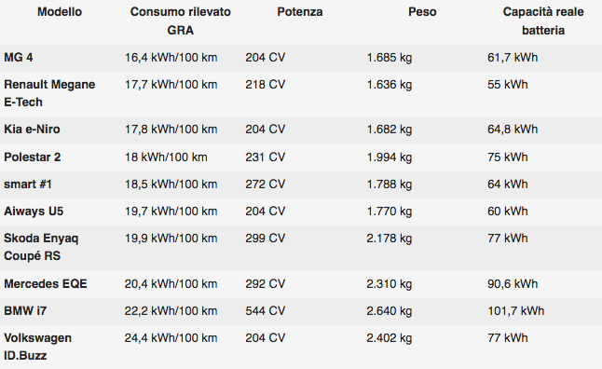The image size is (602, 369).
Task: Select the Peso column header
Action: [422, 12]
